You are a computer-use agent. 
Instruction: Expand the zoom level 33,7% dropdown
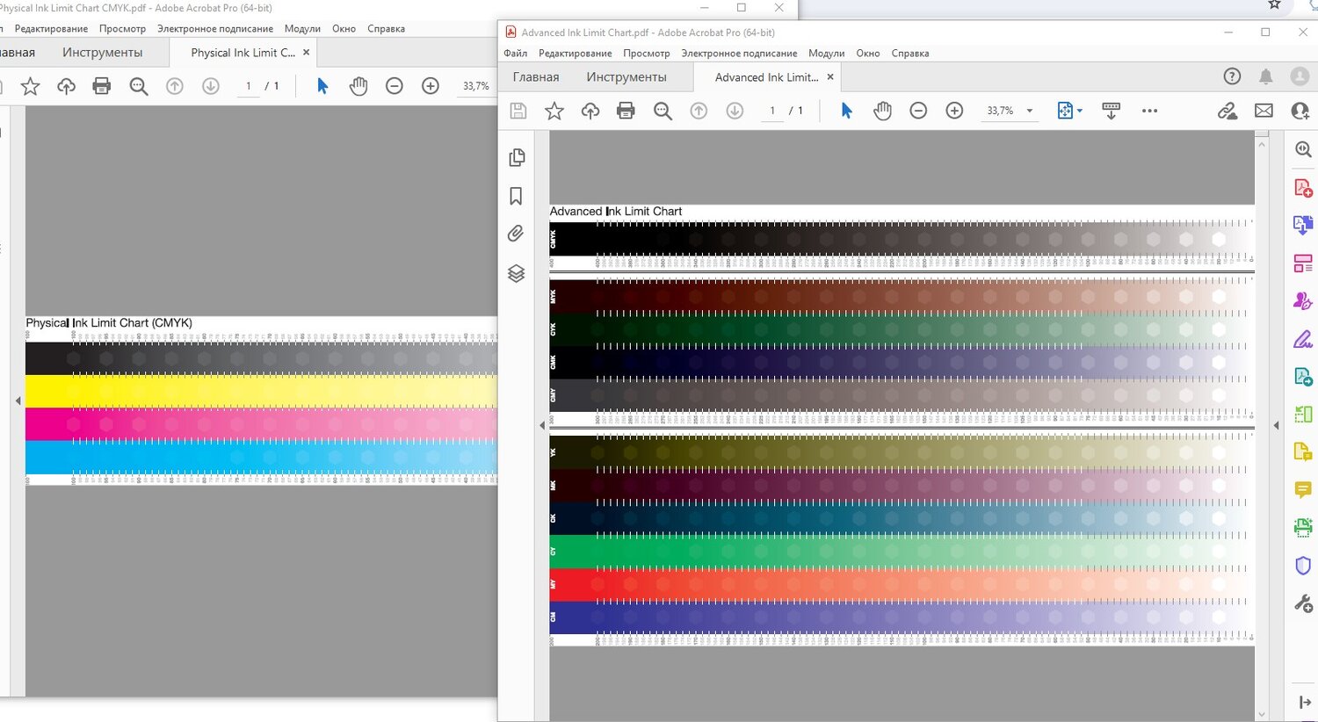pos(1030,111)
